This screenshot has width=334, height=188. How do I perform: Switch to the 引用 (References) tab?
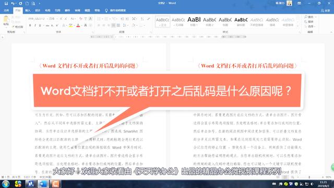tap(57, 10)
